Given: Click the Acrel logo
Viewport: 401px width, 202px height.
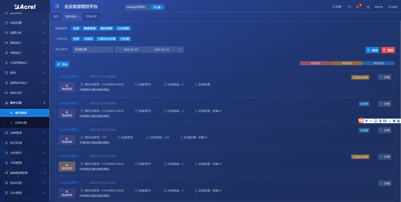Looking at the screenshot, I should pyautogui.click(x=25, y=7).
